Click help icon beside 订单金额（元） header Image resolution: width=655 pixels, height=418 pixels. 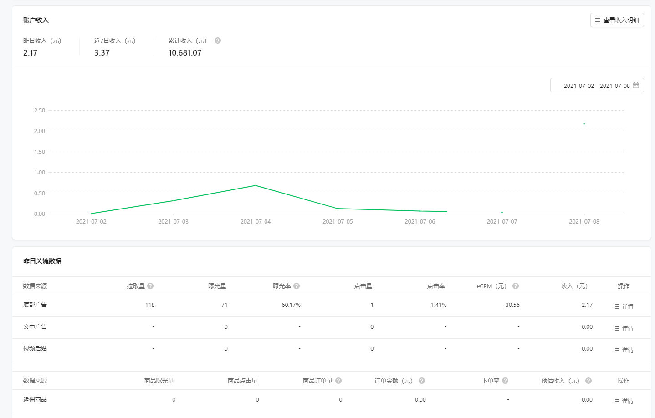tap(422, 381)
